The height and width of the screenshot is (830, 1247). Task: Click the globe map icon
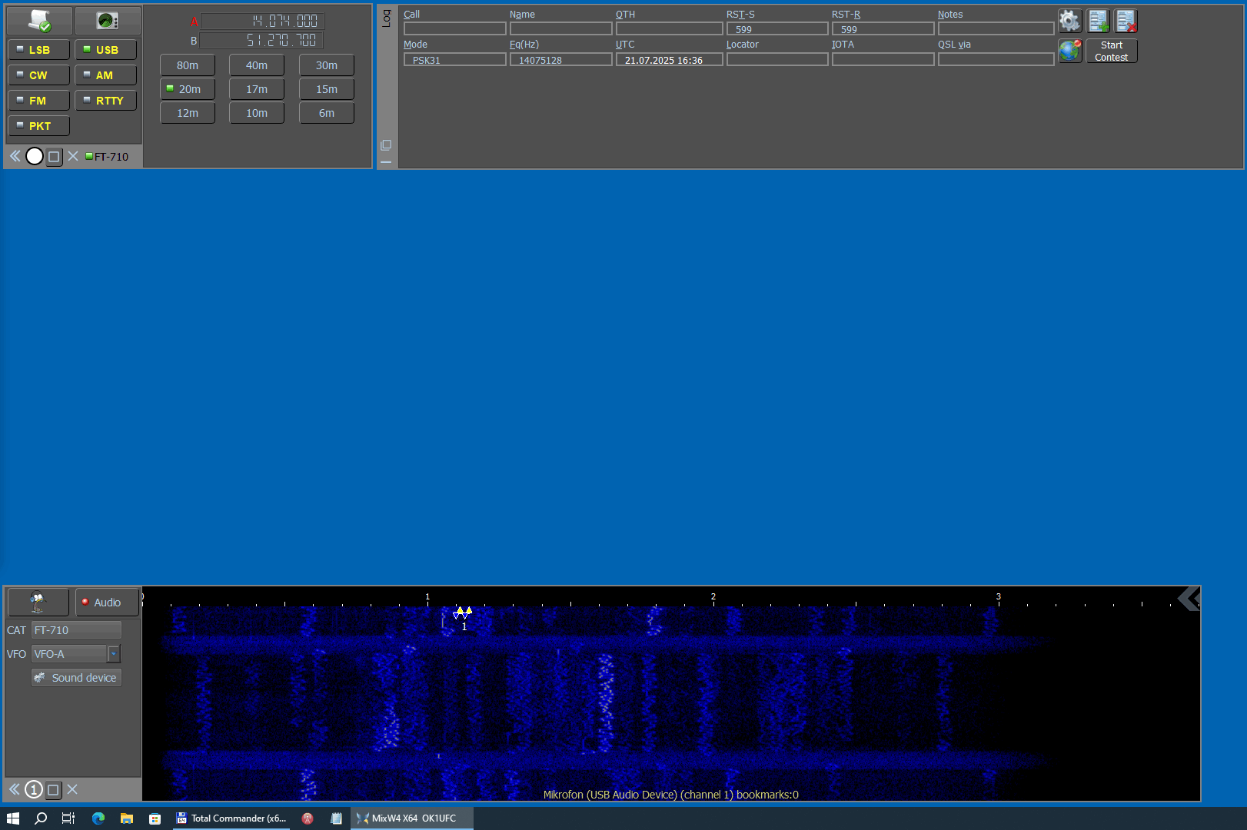[x=1069, y=51]
